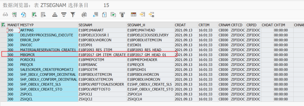Screen dimensions: 304x106
Task: Select the CRTCD column header
Action: coord(238,25)
